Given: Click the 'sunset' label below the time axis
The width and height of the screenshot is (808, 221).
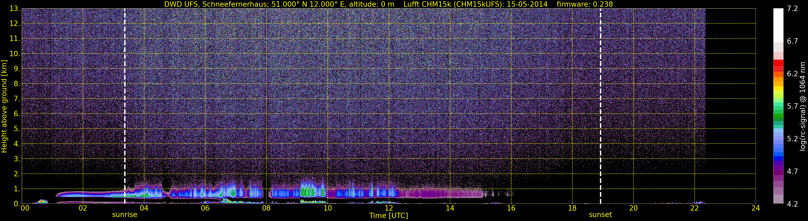Looking at the screenshot, I should [x=600, y=215].
